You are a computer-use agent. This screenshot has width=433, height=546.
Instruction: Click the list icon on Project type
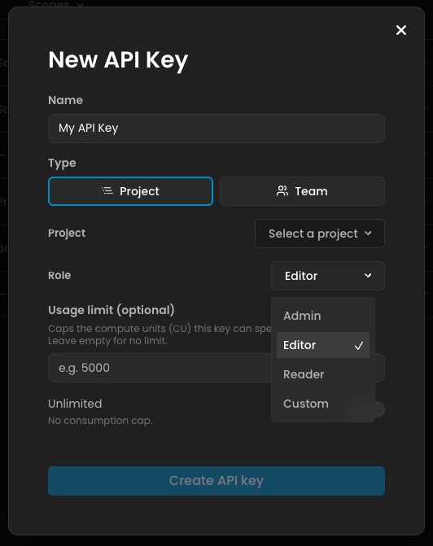(107, 191)
